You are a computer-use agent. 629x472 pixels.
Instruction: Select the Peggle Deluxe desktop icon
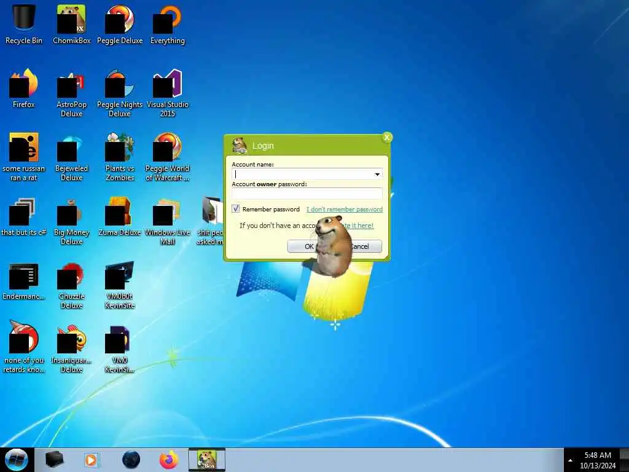pos(120,24)
